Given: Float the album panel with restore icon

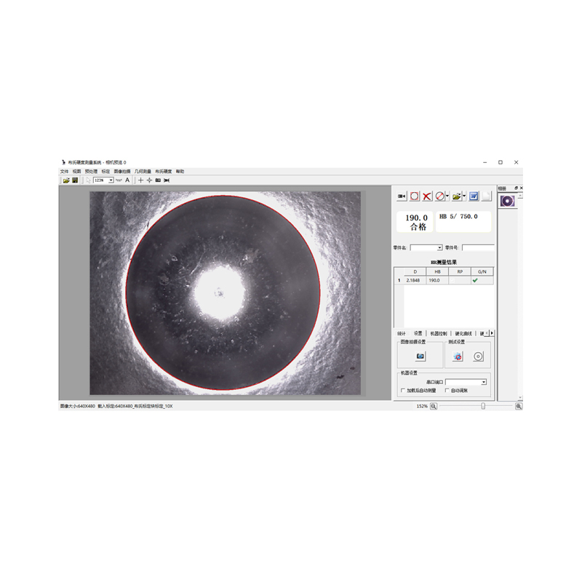Looking at the screenshot, I should [x=516, y=188].
